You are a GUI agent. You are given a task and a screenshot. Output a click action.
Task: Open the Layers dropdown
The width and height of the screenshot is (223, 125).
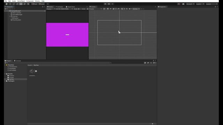pos(200,4)
